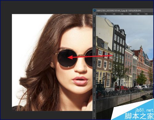The height and width of the screenshot is (120, 154).
Task: Click the 脚本之家 watermark logo text
Action: click(139, 116)
